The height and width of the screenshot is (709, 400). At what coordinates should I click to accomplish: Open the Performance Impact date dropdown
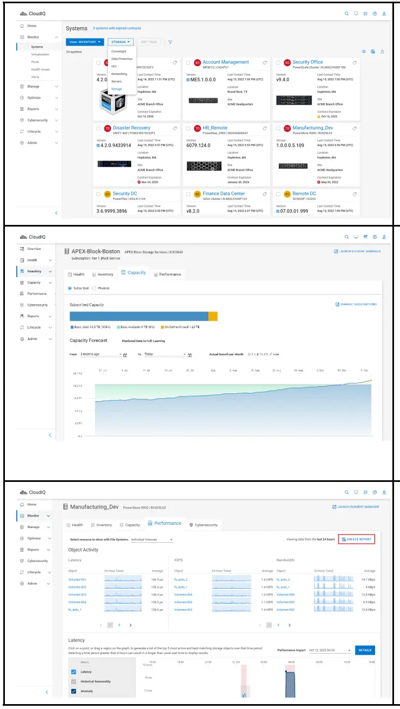coord(330,650)
